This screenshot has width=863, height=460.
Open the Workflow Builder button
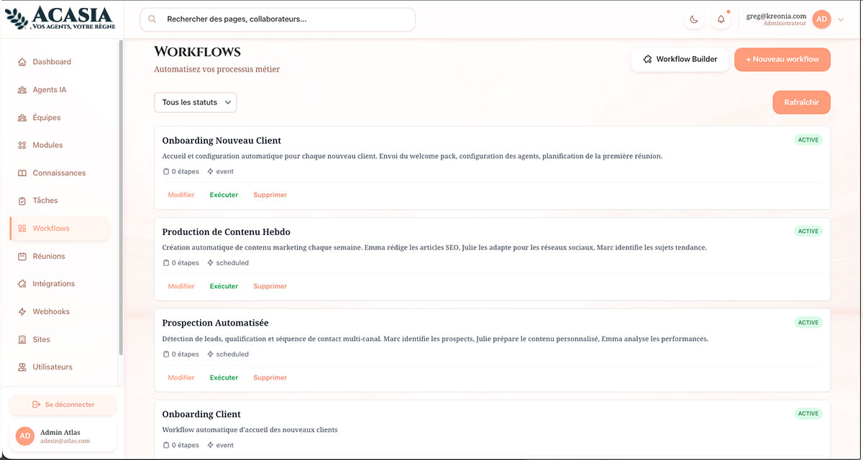tap(680, 60)
